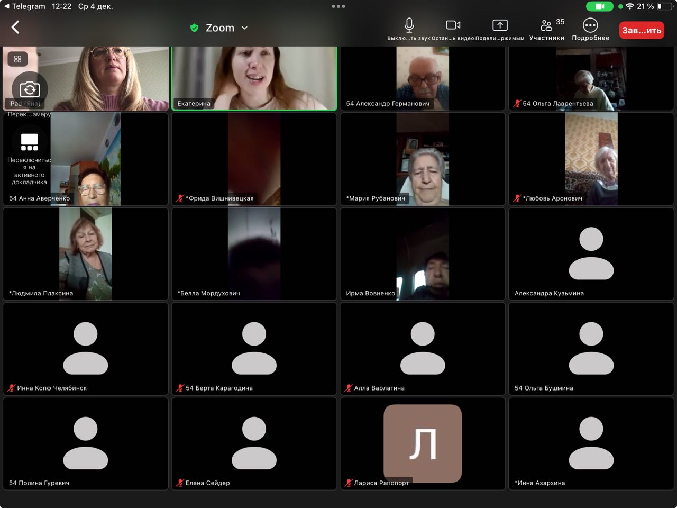This screenshot has height=508, width=677.
Task: Stop video with the camera icon
Action: coord(453,25)
